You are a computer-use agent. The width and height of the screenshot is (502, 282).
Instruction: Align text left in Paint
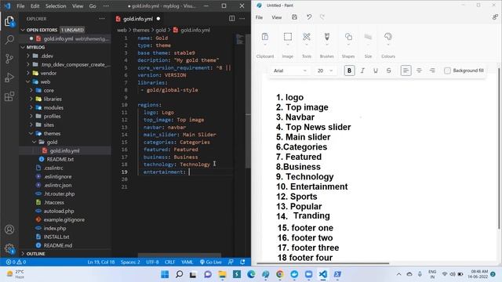tap(406, 70)
